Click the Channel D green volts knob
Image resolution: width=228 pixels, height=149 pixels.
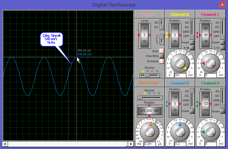210,131
